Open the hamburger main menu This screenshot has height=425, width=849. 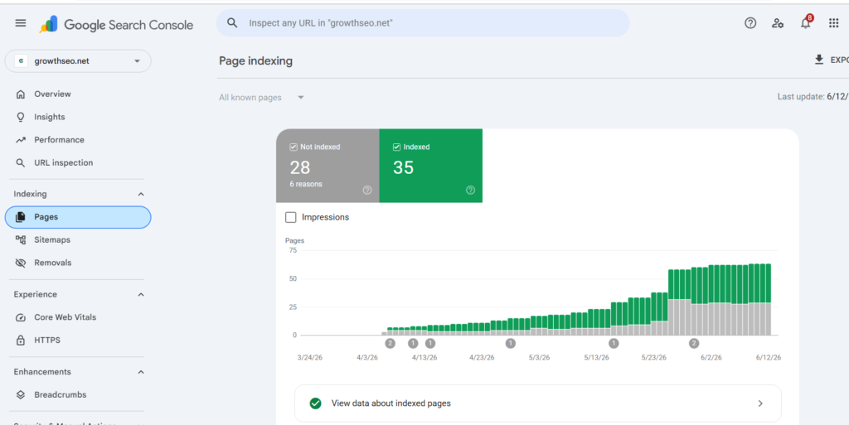(x=21, y=23)
